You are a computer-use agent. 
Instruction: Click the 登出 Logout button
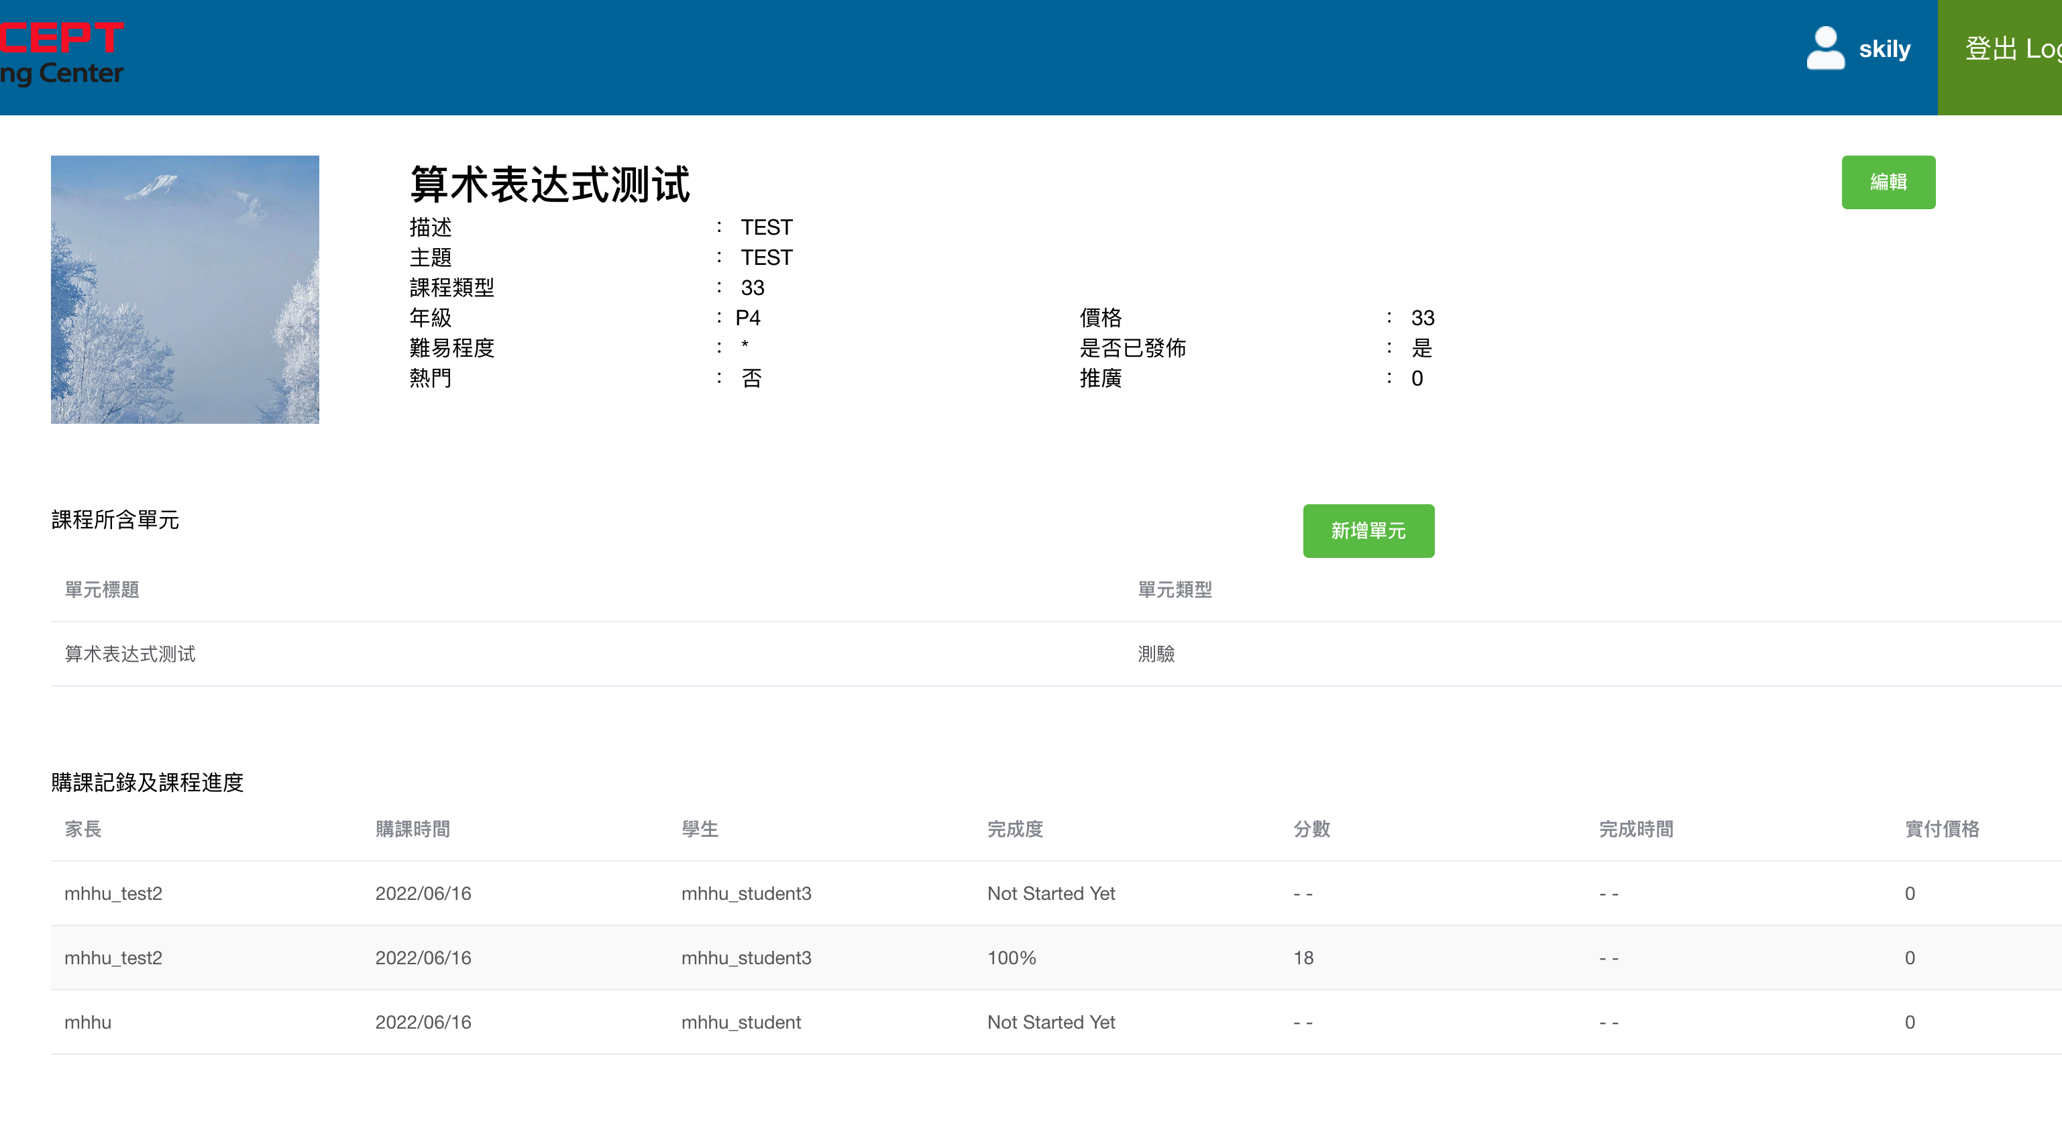[x=2000, y=58]
